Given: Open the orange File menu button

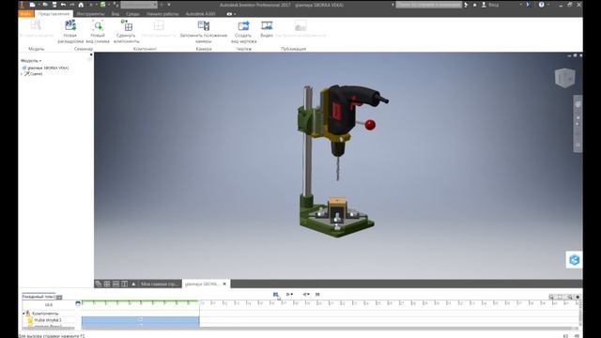Looking at the screenshot, I should [x=26, y=14].
